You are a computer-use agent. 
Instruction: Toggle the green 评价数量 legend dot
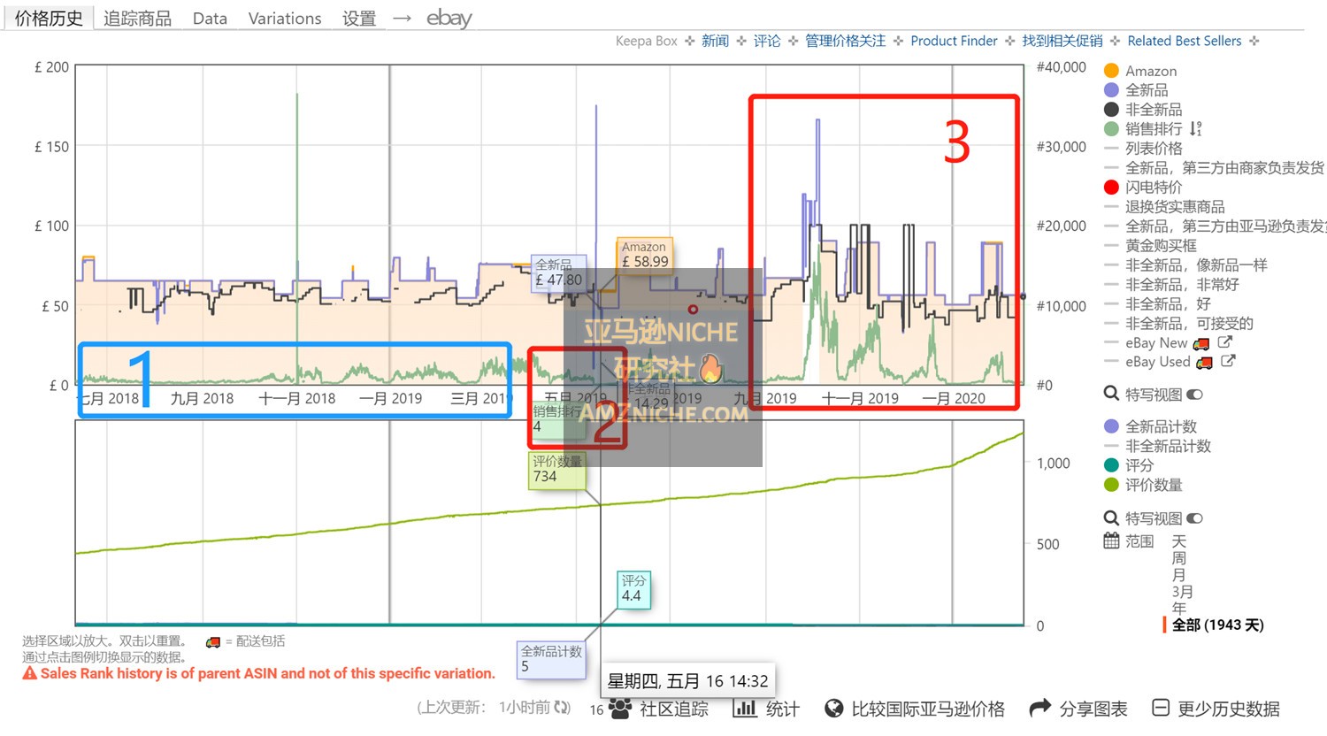pos(1111,485)
